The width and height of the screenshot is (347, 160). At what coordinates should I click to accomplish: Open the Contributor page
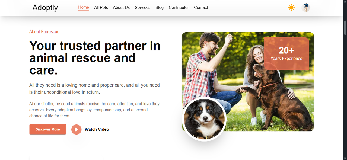pyautogui.click(x=179, y=8)
